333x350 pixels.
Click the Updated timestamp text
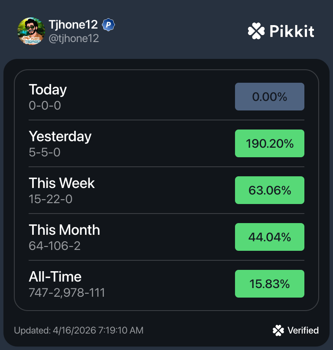[x=78, y=331]
